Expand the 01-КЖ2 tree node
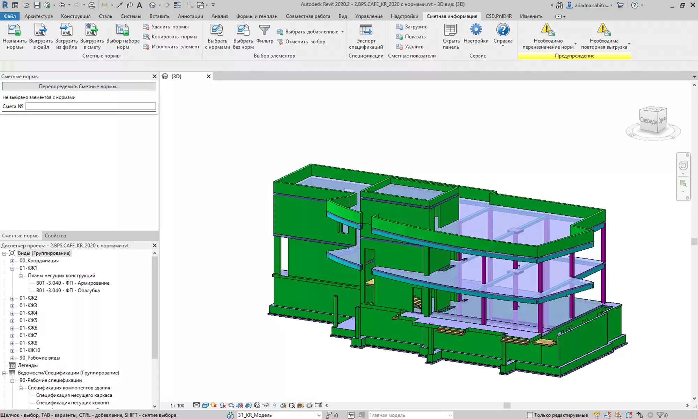This screenshot has height=419, width=698. [12, 298]
